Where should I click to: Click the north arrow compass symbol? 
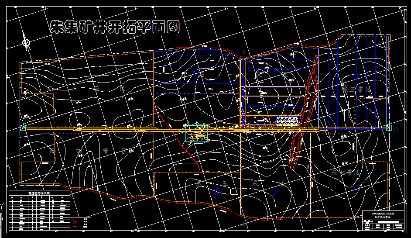(26, 41)
